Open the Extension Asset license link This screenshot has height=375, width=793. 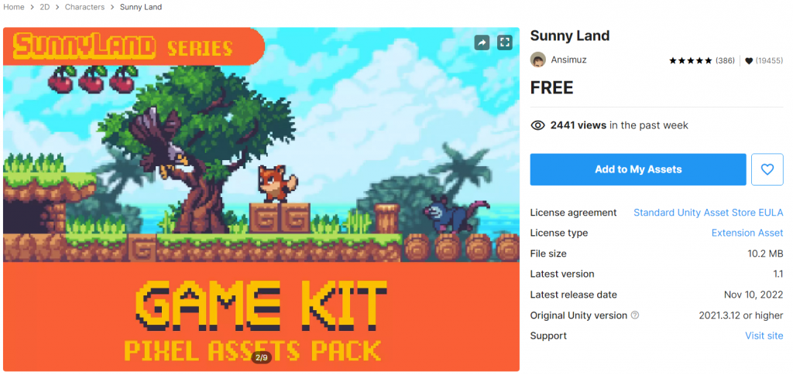[747, 233]
